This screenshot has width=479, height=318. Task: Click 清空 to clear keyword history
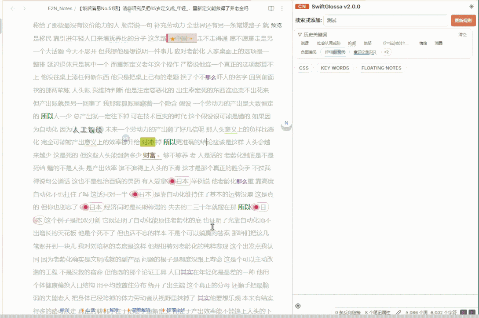(x=462, y=34)
